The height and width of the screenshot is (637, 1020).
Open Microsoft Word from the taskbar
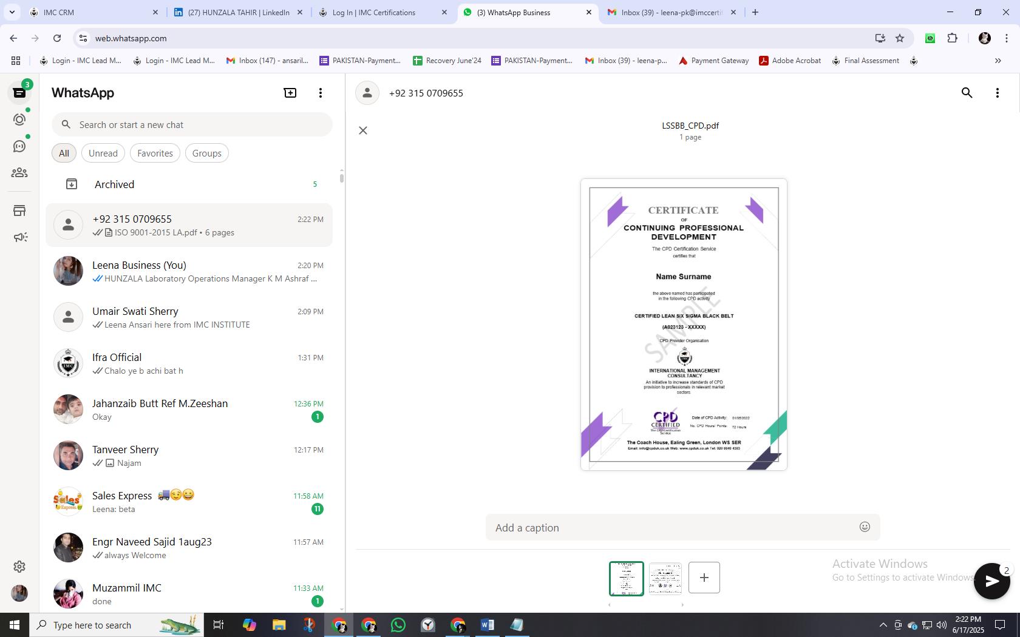pos(487,625)
